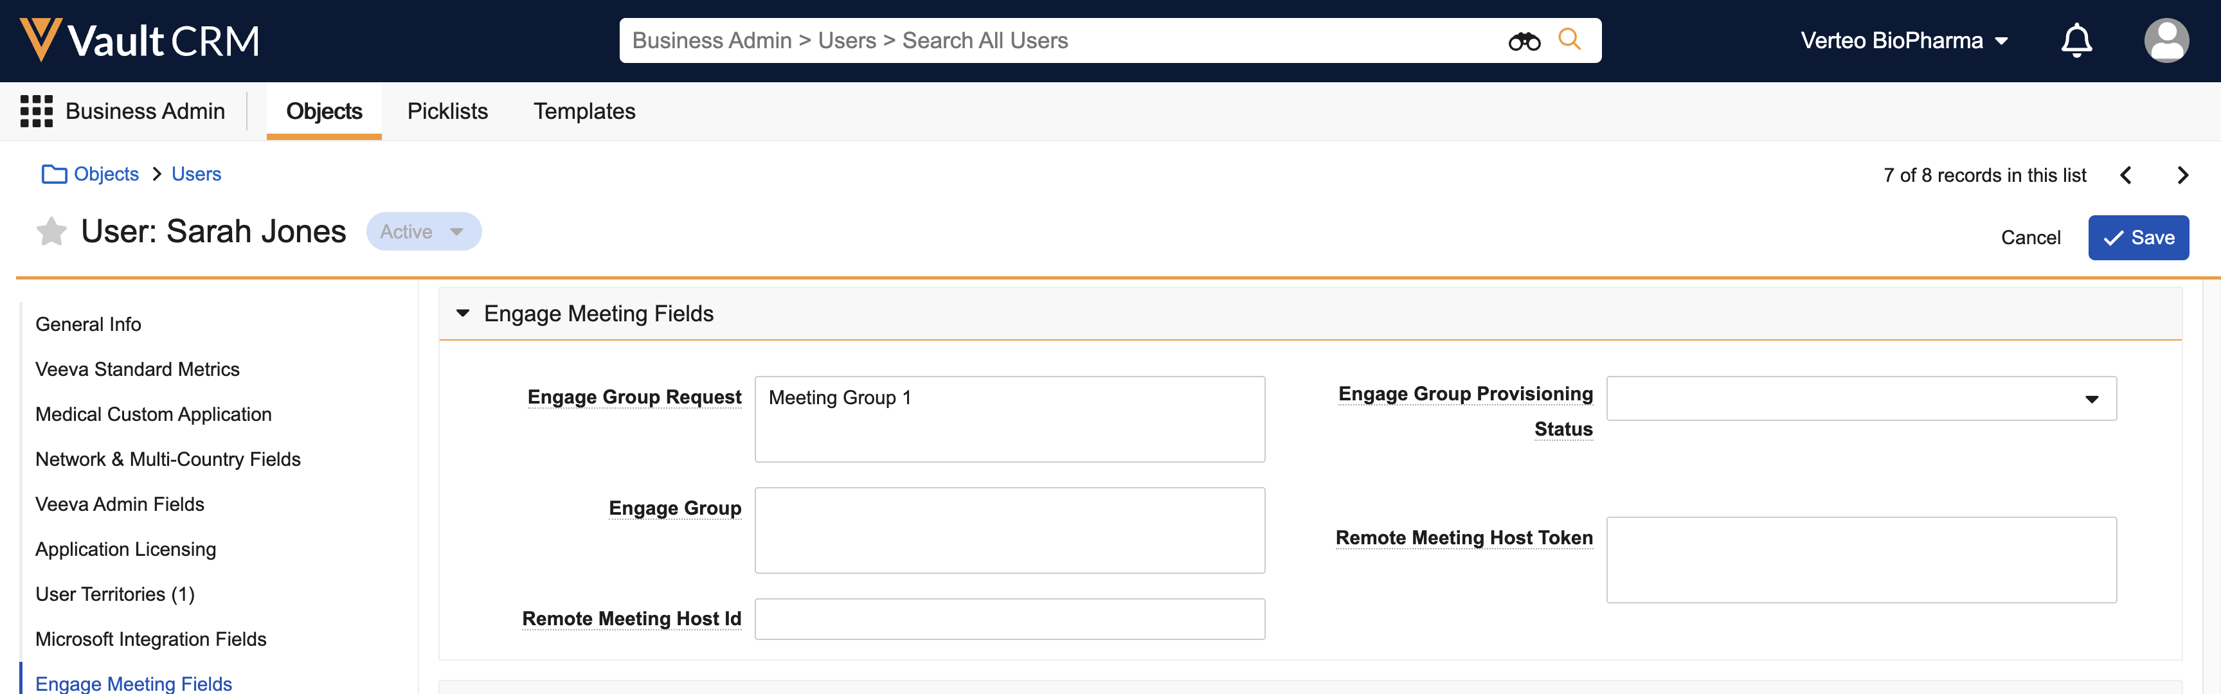
Task: Follow the Users breadcrumb link
Action: [x=195, y=174]
